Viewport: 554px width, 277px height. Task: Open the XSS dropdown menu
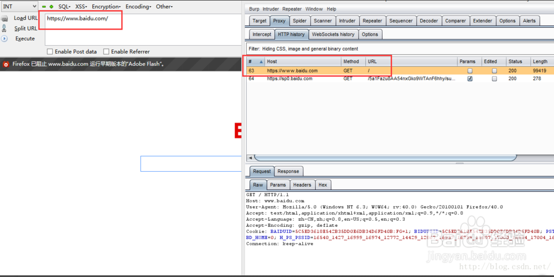(81, 6)
